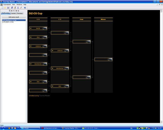Open the Windows menu
163x130 pixels.
[x=19, y=5]
